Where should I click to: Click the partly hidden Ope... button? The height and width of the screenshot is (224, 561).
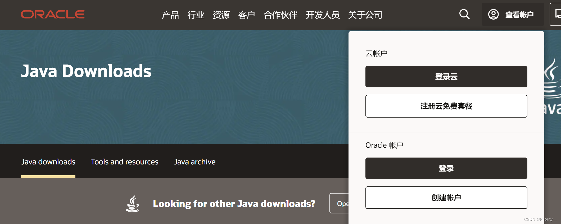pyautogui.click(x=339, y=203)
